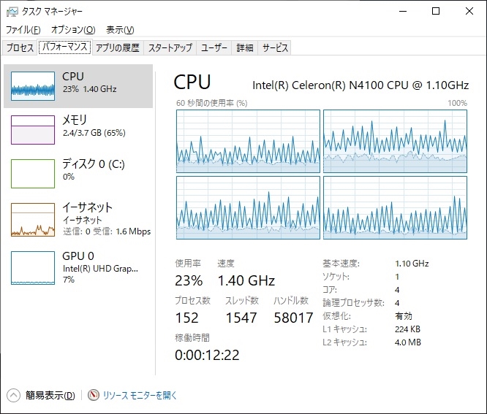The width and height of the screenshot is (487, 414).
Task: Switch to the サービス tab
Action: coord(275,47)
